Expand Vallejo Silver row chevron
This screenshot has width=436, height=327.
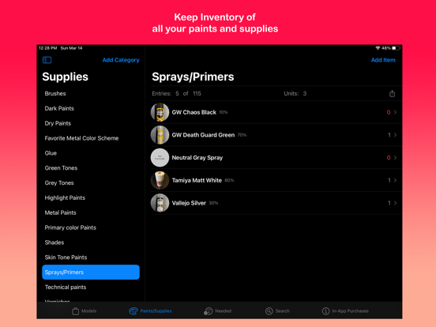395,203
